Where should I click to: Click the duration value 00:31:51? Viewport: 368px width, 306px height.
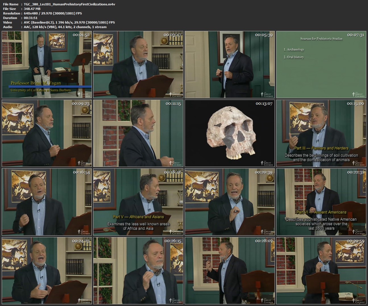click(x=31, y=18)
